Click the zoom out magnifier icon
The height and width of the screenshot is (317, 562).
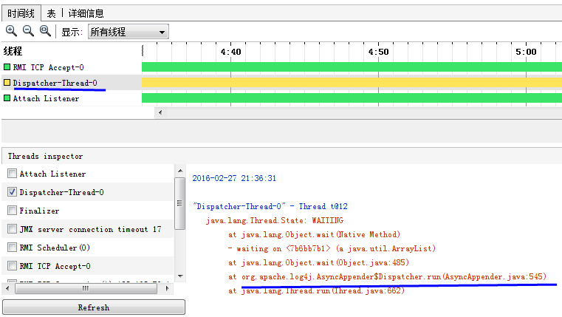click(28, 31)
